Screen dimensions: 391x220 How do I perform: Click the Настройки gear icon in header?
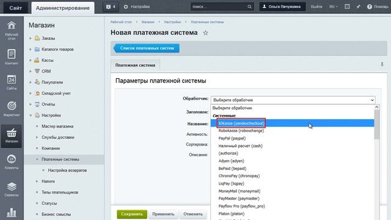click(126, 7)
